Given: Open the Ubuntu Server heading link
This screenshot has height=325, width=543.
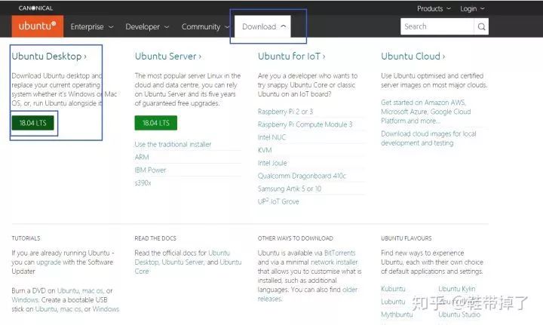Looking at the screenshot, I should [168, 56].
